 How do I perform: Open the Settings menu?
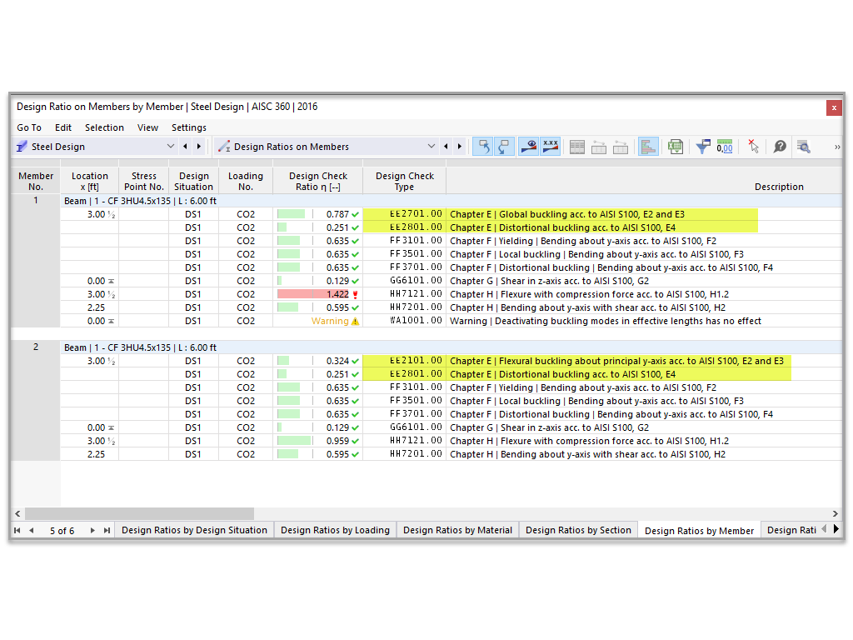[188, 127]
